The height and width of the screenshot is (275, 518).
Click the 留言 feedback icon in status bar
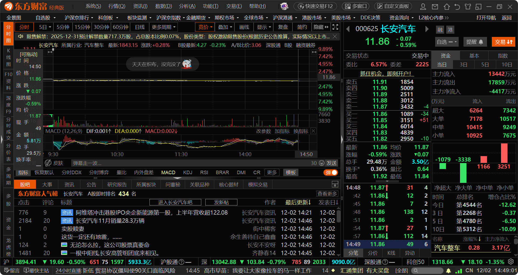(12, 270)
